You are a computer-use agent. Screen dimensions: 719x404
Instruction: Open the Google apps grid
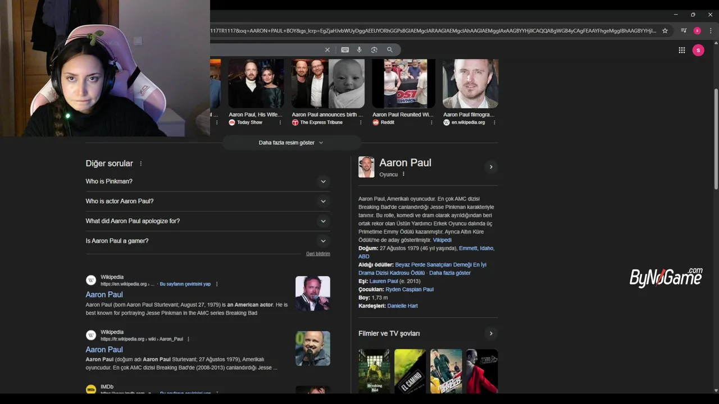[x=682, y=50]
